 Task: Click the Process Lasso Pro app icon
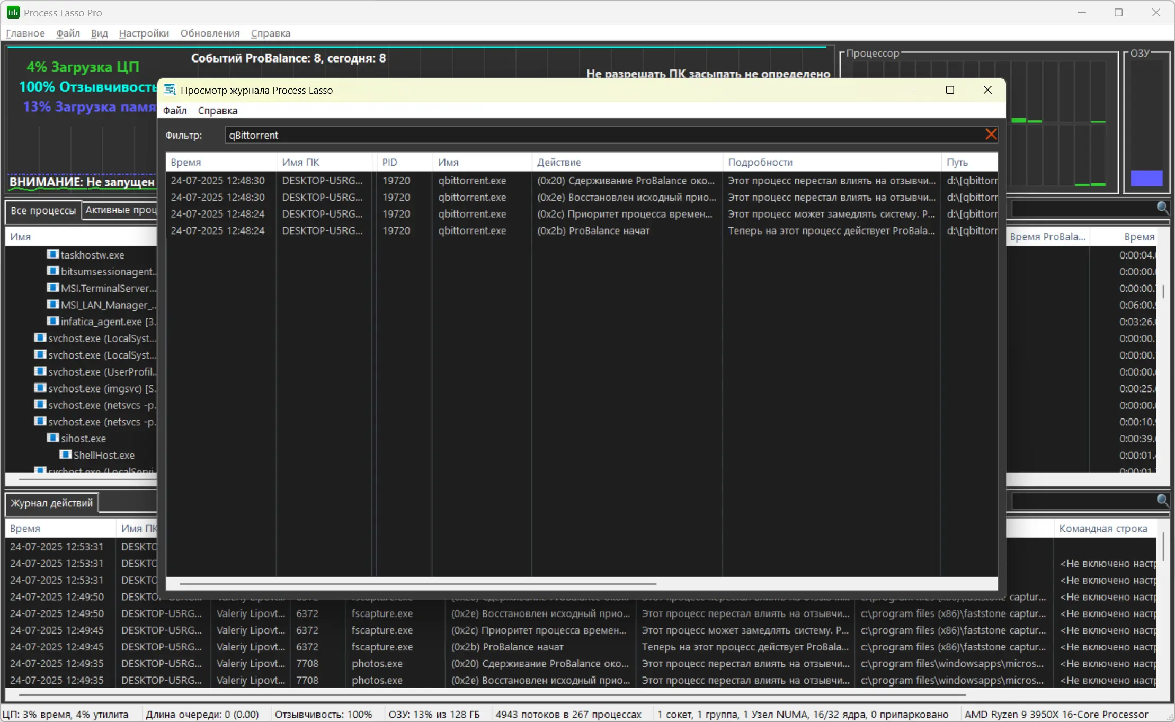pos(13,12)
